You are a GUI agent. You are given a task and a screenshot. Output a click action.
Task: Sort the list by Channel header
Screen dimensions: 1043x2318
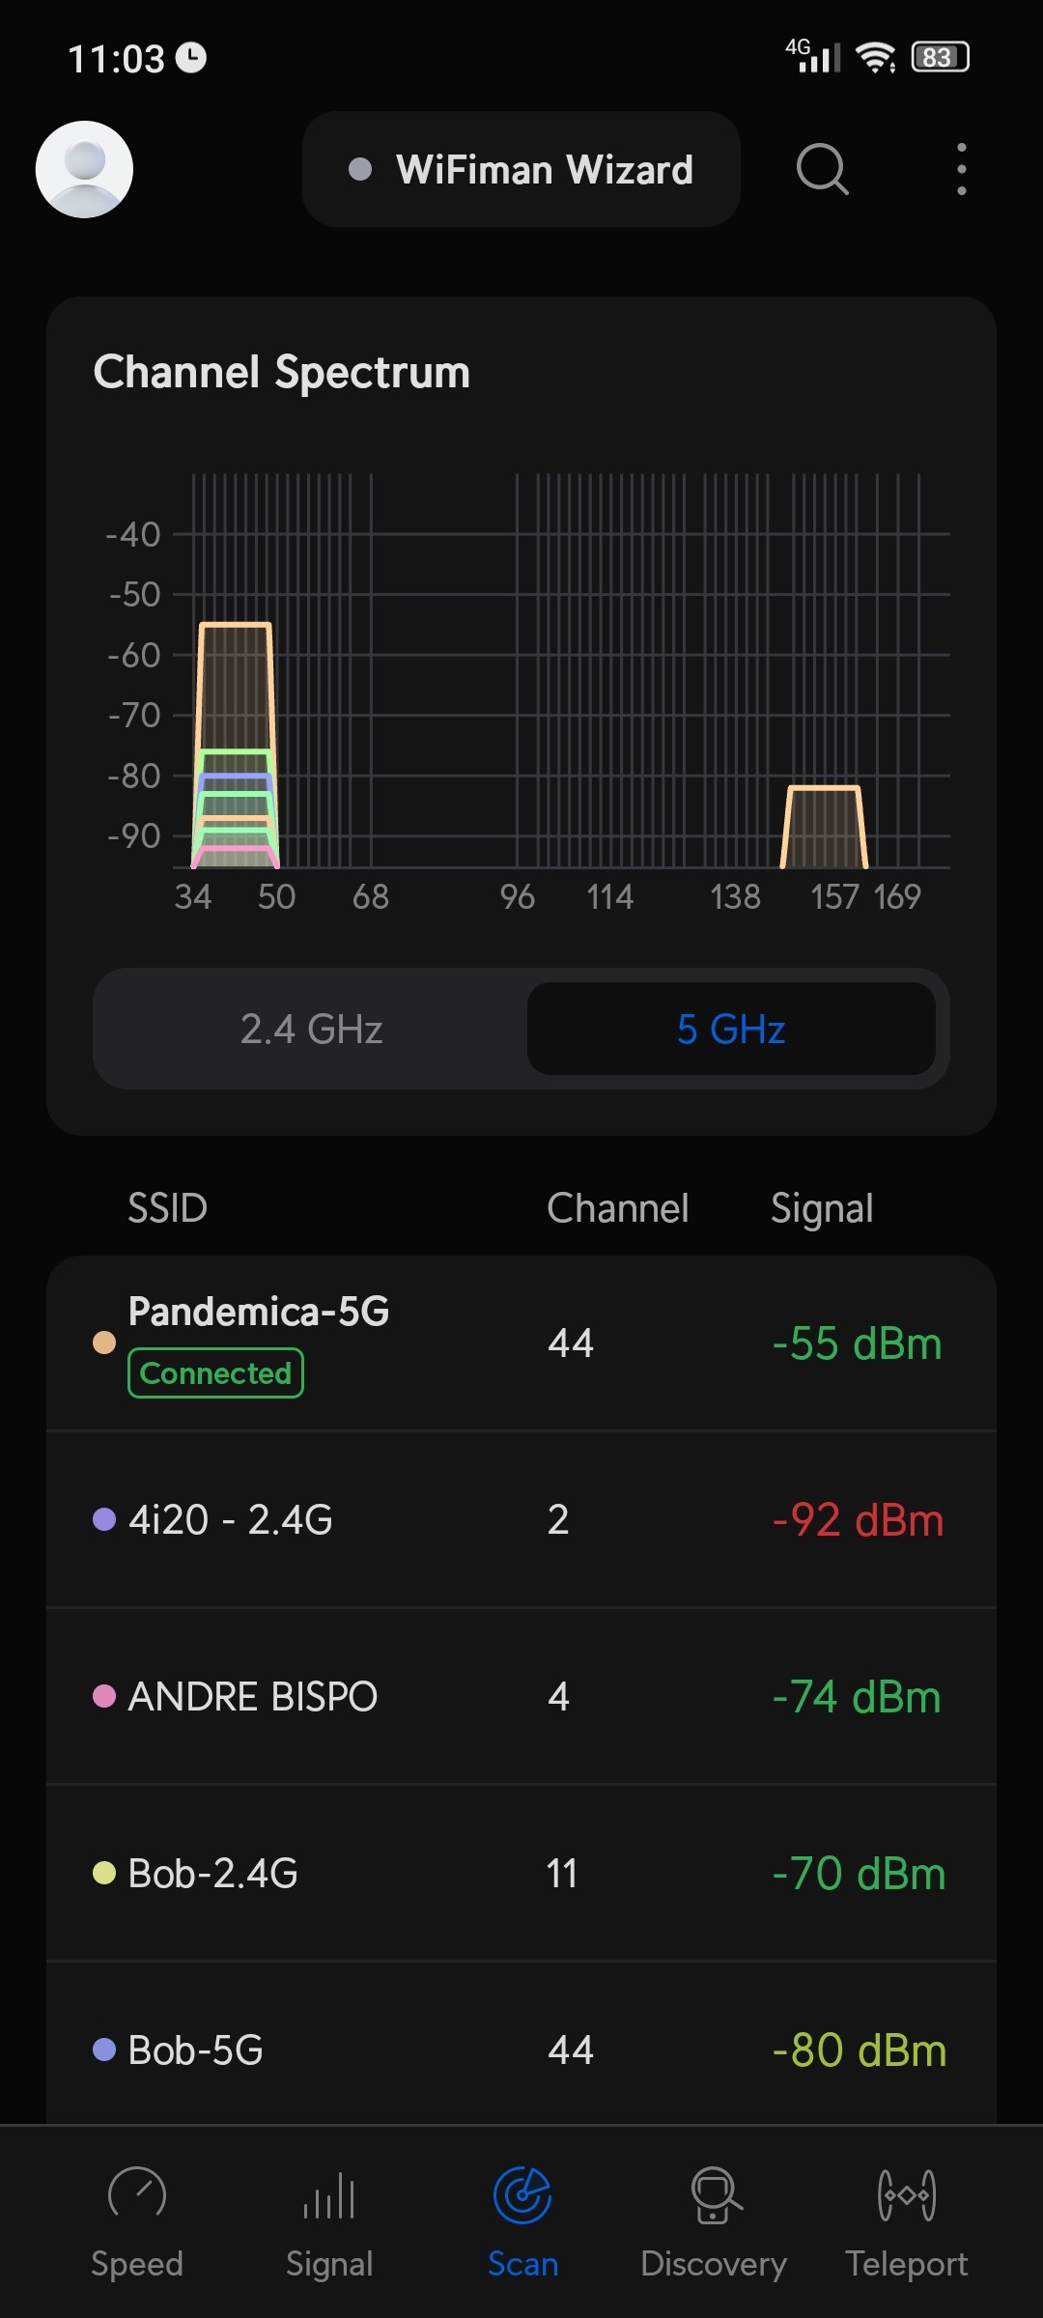617,1208
